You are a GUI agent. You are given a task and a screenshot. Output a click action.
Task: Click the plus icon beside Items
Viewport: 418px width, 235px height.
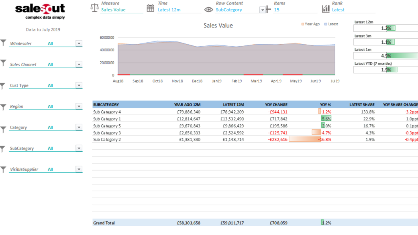[x=268, y=9]
